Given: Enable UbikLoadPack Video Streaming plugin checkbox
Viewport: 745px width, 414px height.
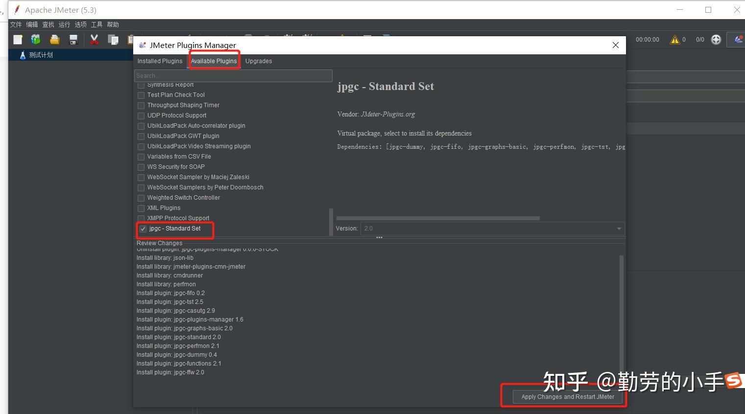Looking at the screenshot, I should (141, 146).
